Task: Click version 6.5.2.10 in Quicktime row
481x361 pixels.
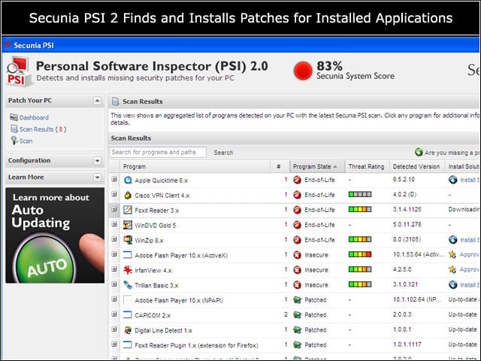Action: [x=404, y=179]
